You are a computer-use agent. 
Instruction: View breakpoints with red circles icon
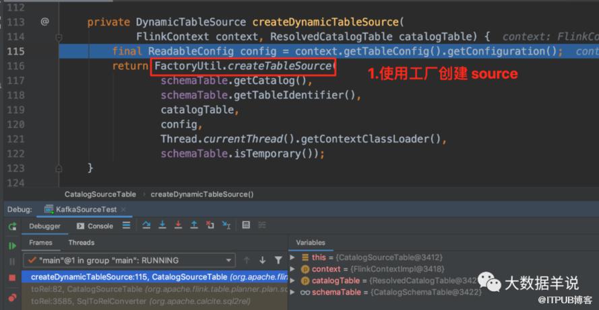12,297
